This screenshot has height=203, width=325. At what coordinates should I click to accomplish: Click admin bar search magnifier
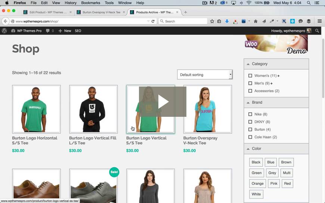click(x=317, y=31)
